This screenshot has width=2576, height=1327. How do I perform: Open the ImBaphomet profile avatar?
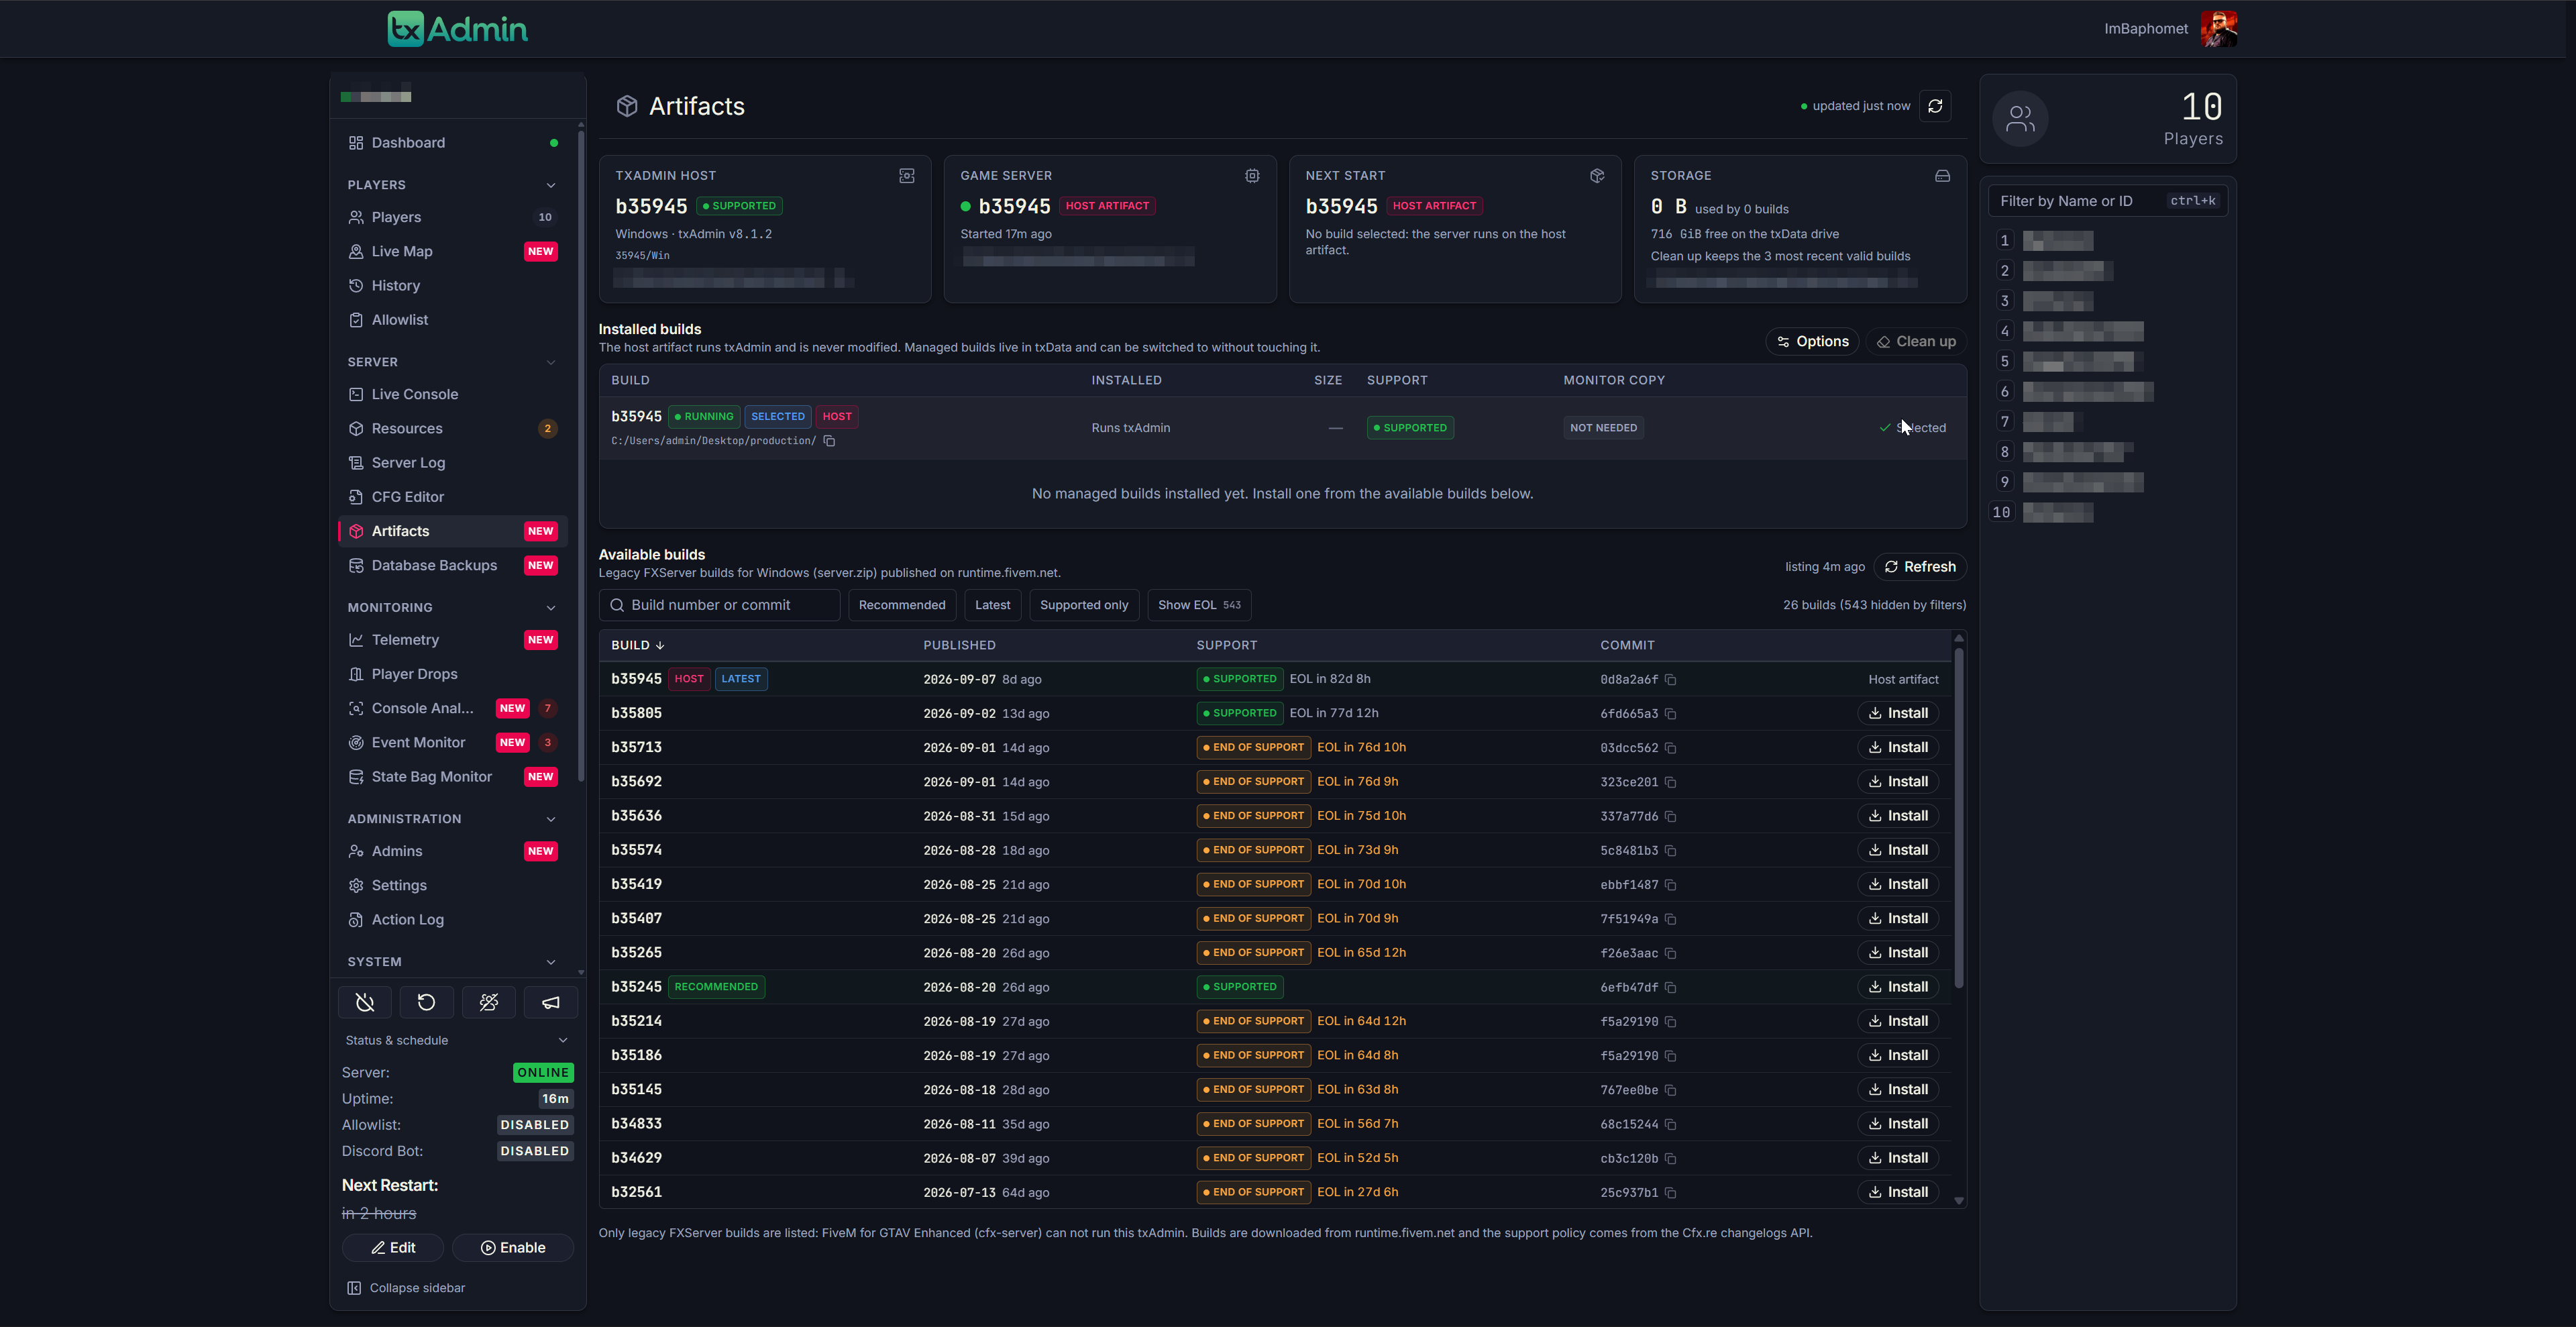2219,29
